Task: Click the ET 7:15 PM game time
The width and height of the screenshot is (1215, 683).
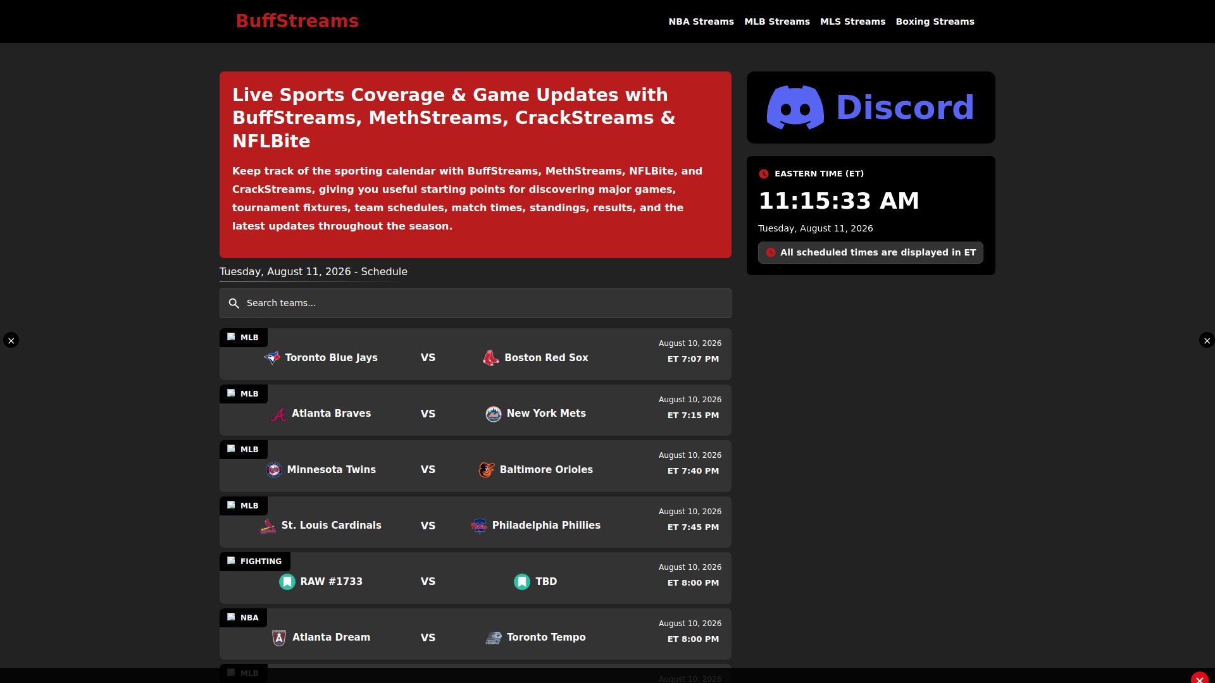Action: click(x=693, y=415)
